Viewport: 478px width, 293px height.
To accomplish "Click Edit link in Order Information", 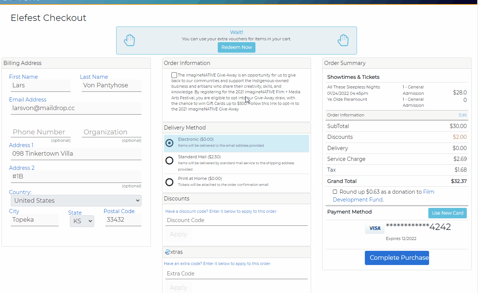I will (463, 115).
